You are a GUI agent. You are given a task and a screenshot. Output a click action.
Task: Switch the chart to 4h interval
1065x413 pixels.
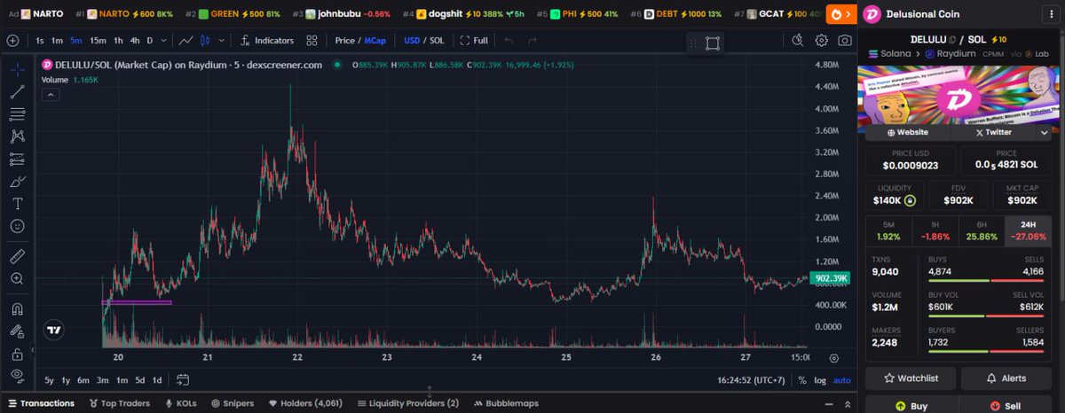[134, 41]
